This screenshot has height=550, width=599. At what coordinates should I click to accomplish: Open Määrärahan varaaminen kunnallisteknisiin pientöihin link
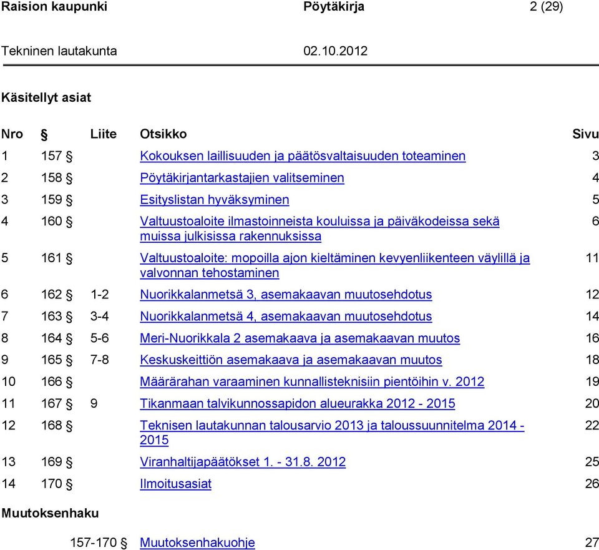click(x=312, y=382)
